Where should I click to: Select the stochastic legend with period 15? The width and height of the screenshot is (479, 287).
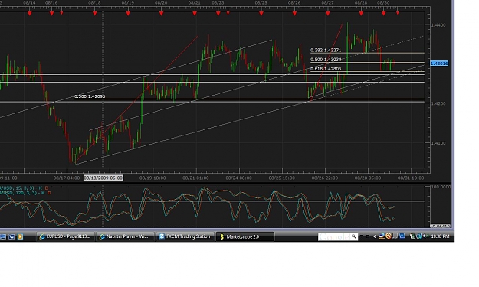click(x=24, y=188)
